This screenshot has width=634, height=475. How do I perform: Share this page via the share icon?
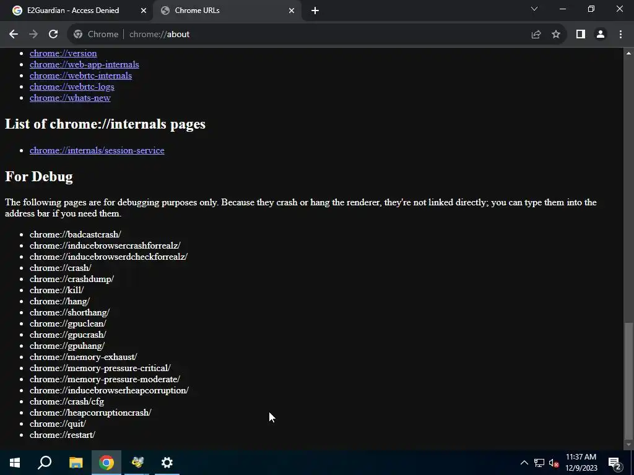click(x=536, y=35)
